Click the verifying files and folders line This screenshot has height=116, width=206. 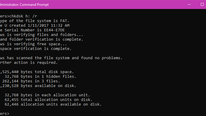tap(41, 35)
